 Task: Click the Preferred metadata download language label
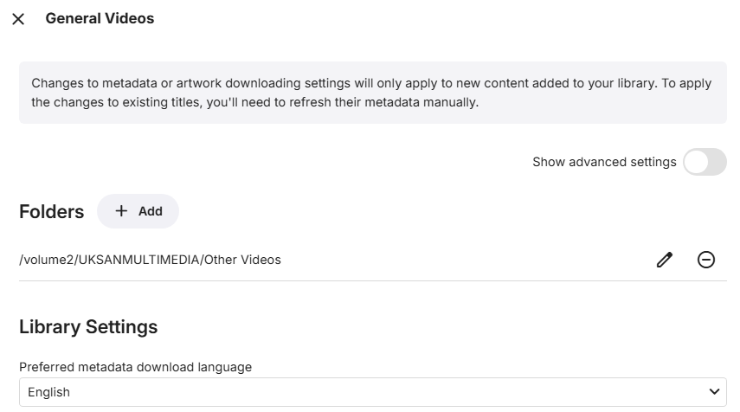(x=135, y=367)
